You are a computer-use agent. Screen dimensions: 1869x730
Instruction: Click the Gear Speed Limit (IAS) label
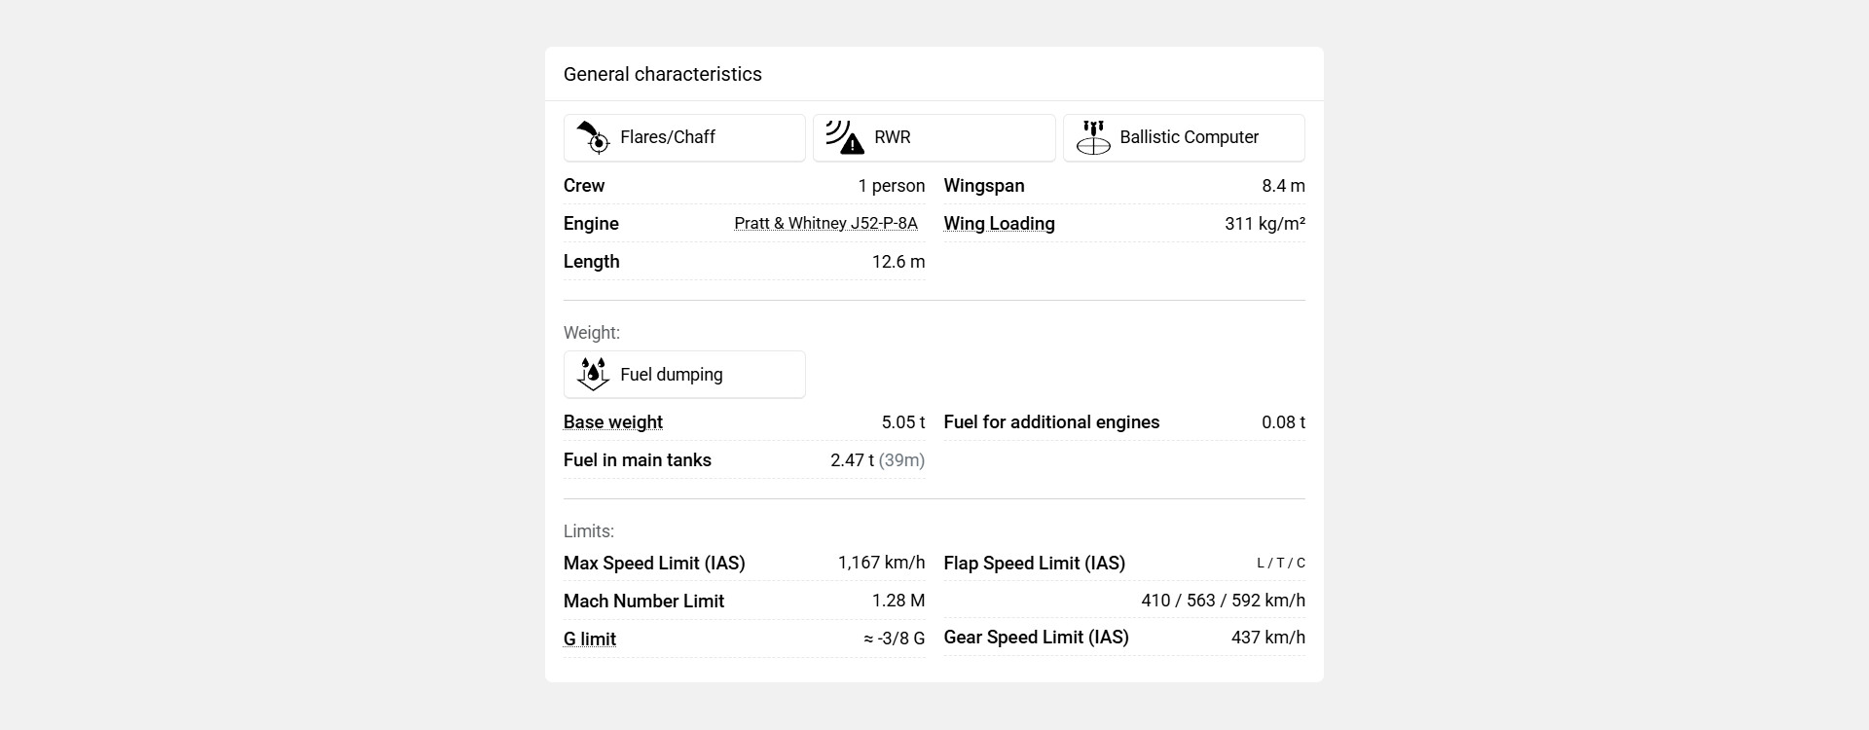1036,638
